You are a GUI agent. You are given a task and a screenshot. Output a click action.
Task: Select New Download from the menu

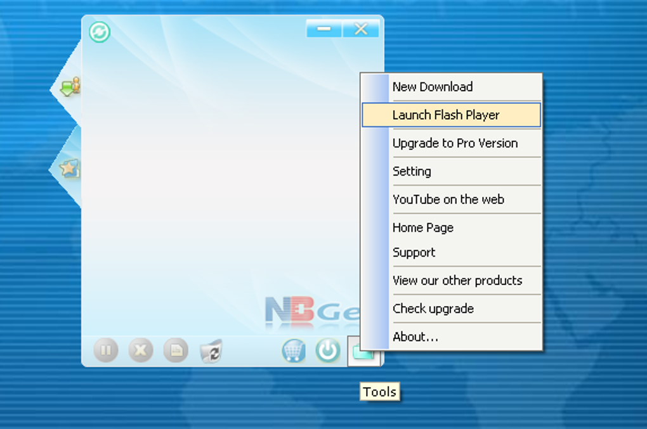coord(452,87)
